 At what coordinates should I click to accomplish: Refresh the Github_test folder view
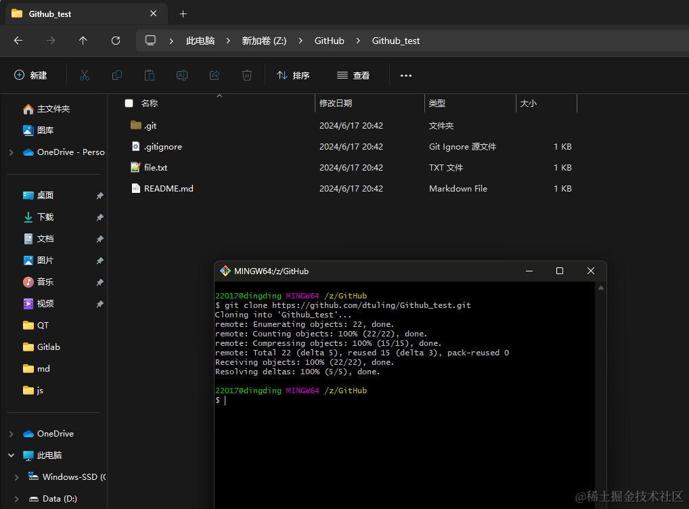pos(116,41)
